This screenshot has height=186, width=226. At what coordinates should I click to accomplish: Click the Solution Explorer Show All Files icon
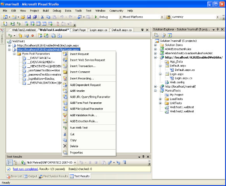click(163, 35)
